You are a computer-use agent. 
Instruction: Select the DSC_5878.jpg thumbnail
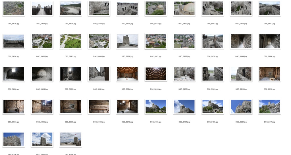point(213,41)
